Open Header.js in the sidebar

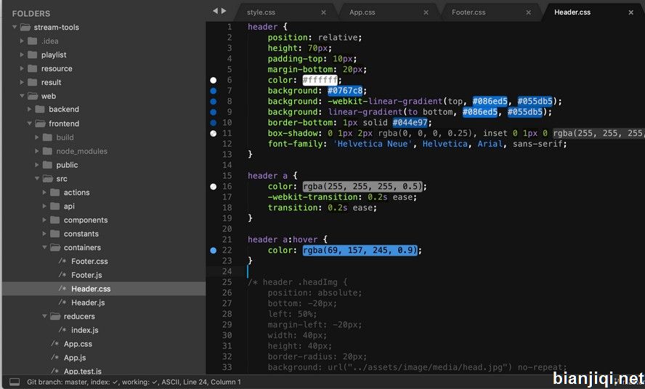pyautogui.click(x=88, y=302)
